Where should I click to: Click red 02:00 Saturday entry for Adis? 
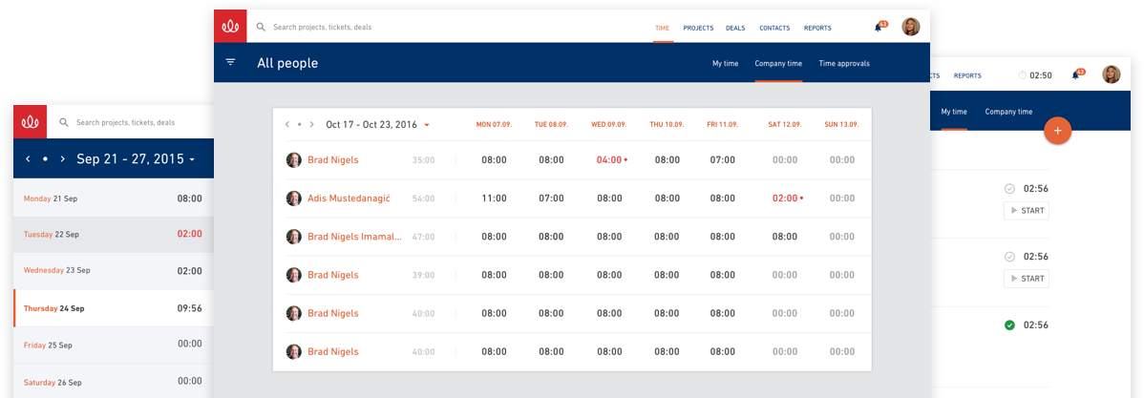[x=784, y=199]
